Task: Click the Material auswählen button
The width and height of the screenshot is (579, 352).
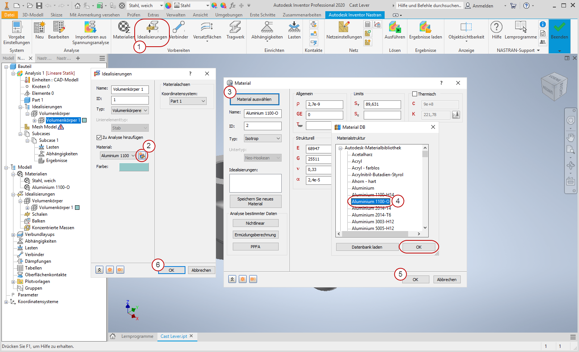Action: [254, 99]
